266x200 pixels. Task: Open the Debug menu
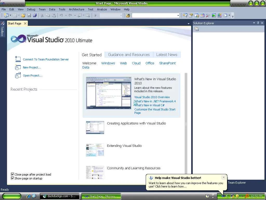click(x=31, y=9)
